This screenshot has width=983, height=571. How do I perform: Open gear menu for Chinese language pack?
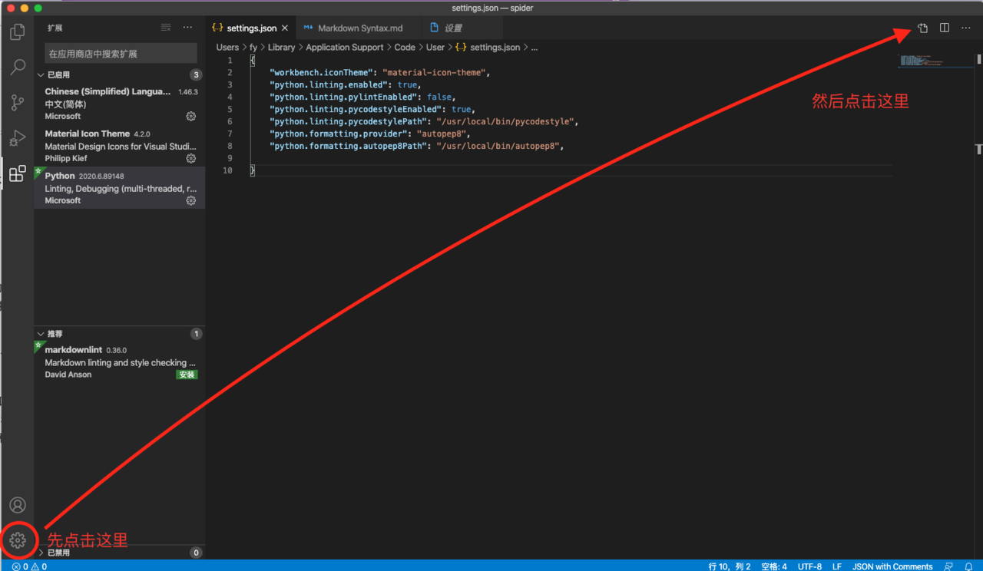point(191,117)
